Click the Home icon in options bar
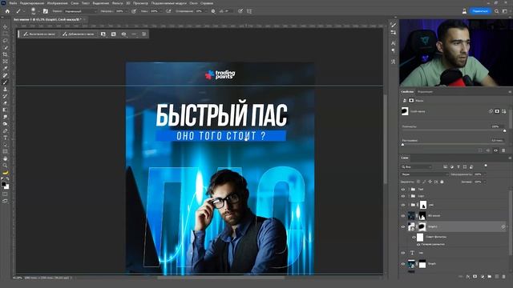This screenshot has width=513, height=288. point(7,11)
